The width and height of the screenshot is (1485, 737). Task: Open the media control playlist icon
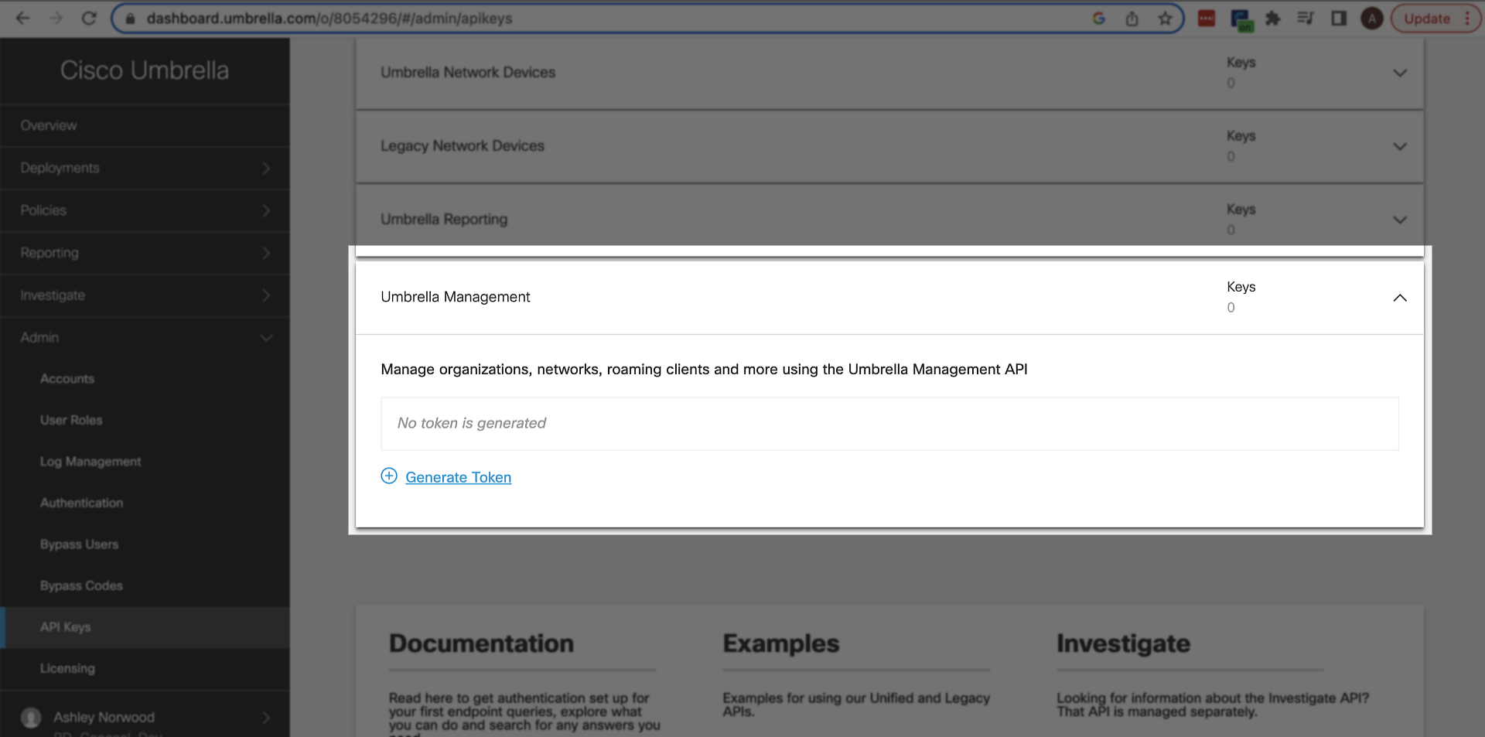click(1306, 19)
